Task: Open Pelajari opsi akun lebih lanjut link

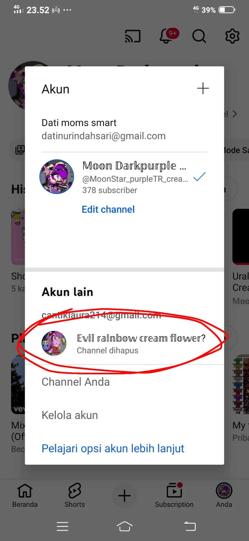Action: [113, 449]
